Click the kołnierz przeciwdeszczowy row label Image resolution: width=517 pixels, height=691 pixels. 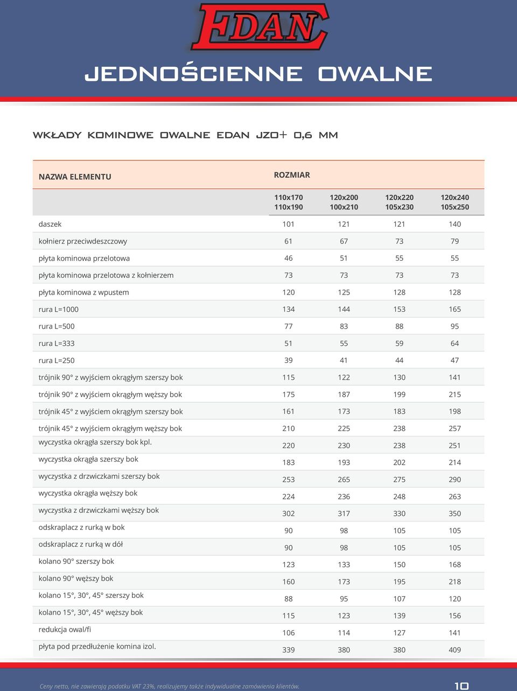tap(83, 241)
